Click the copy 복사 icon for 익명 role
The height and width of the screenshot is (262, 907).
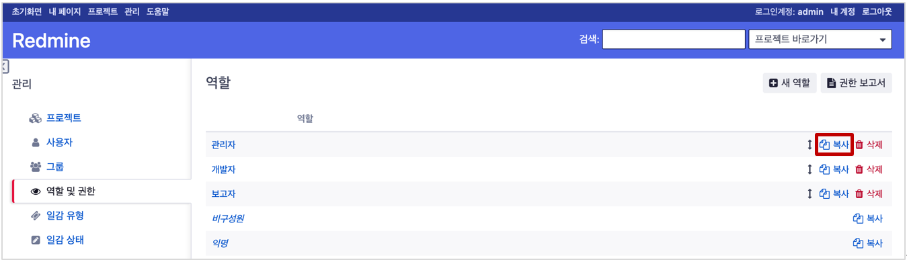click(858, 243)
